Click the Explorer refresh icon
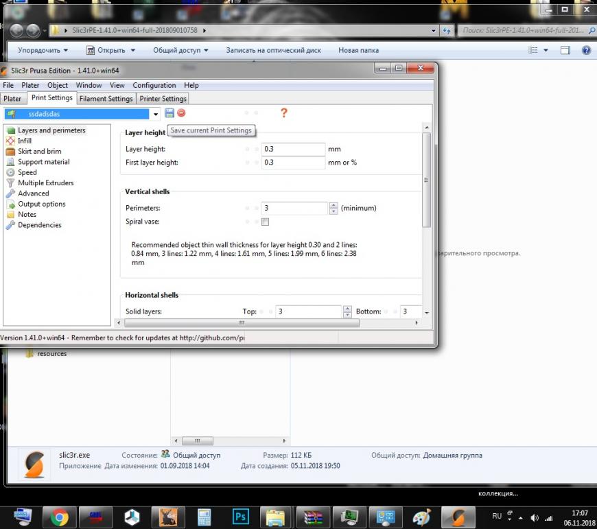Screen dimensions: 597x529 point(446,30)
